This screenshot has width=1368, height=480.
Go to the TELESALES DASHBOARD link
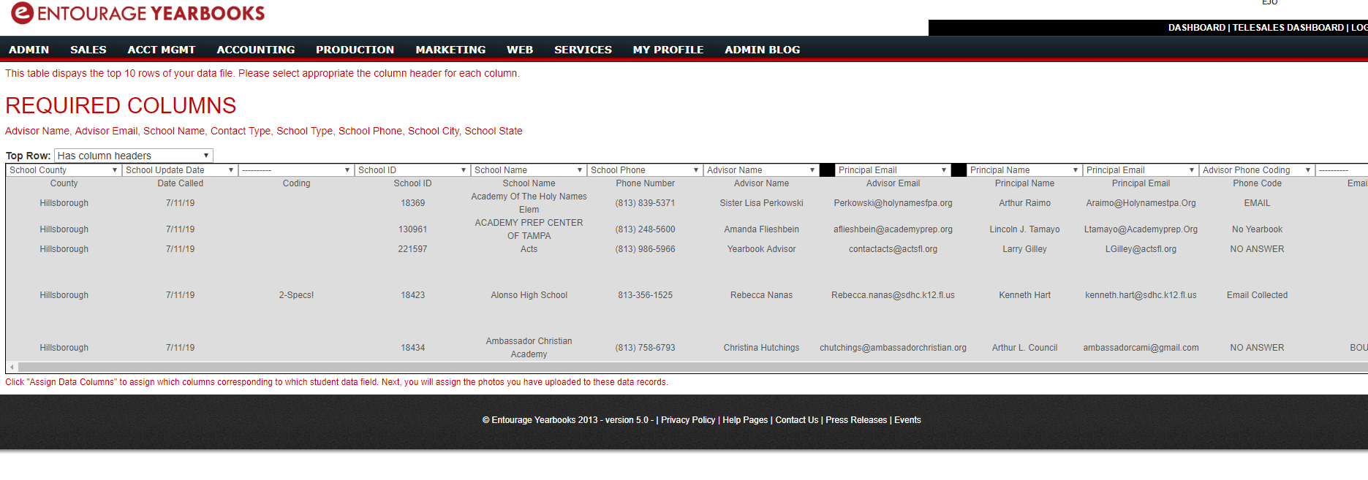(x=1288, y=28)
